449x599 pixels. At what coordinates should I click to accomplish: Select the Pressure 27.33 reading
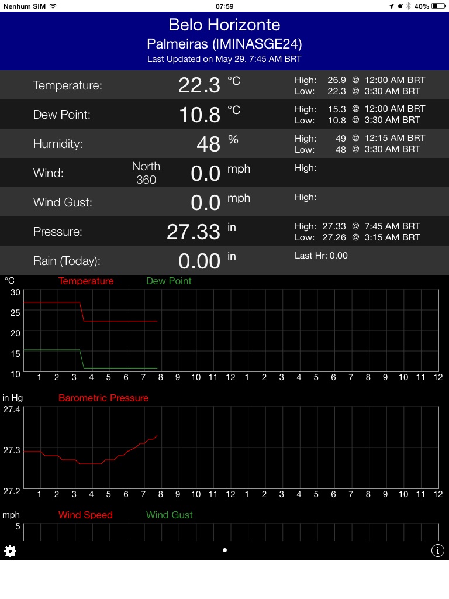point(193,232)
